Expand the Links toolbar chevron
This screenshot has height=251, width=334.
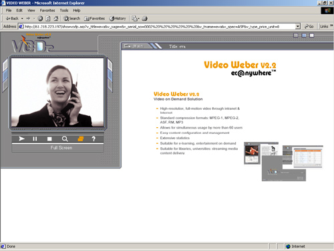point(331,25)
